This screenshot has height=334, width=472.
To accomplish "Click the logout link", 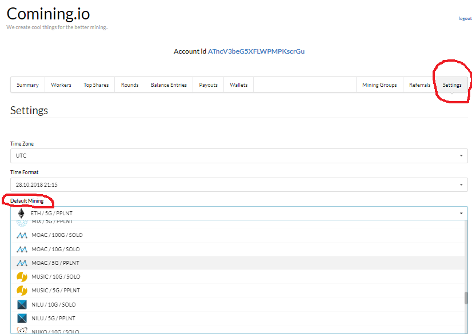I will pos(465,19).
